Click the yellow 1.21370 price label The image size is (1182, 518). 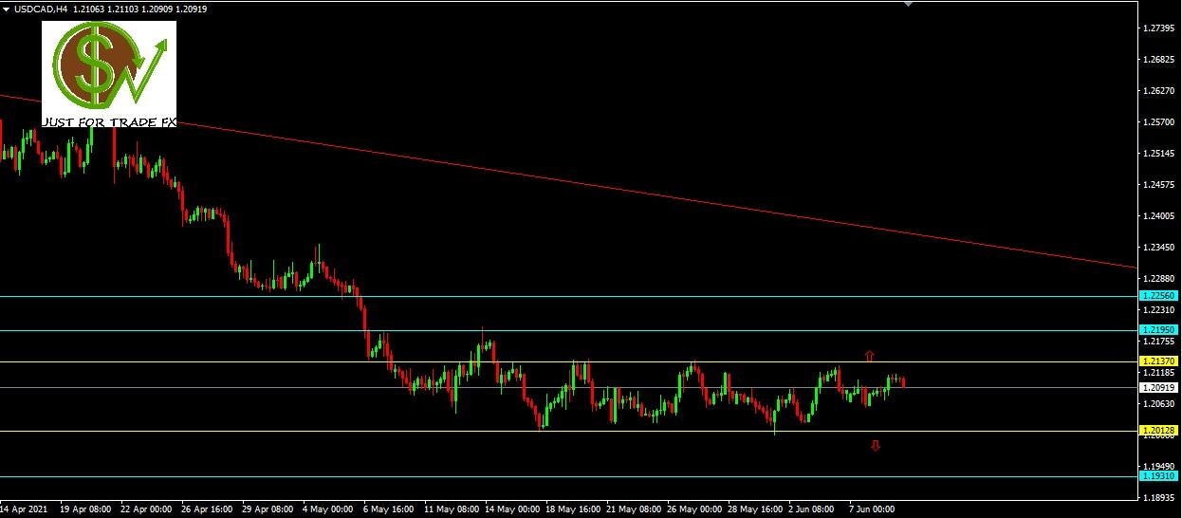coord(1158,361)
